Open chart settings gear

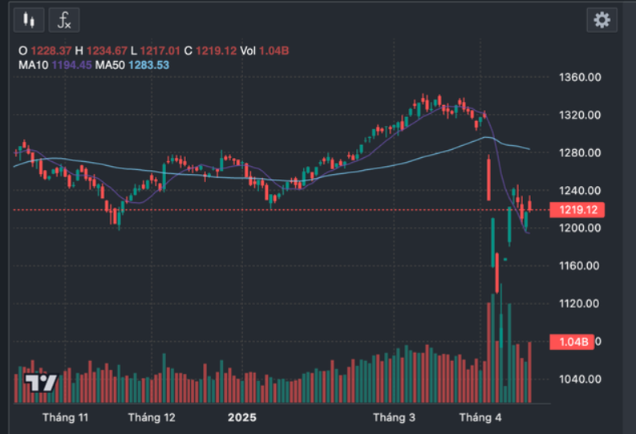point(602,19)
